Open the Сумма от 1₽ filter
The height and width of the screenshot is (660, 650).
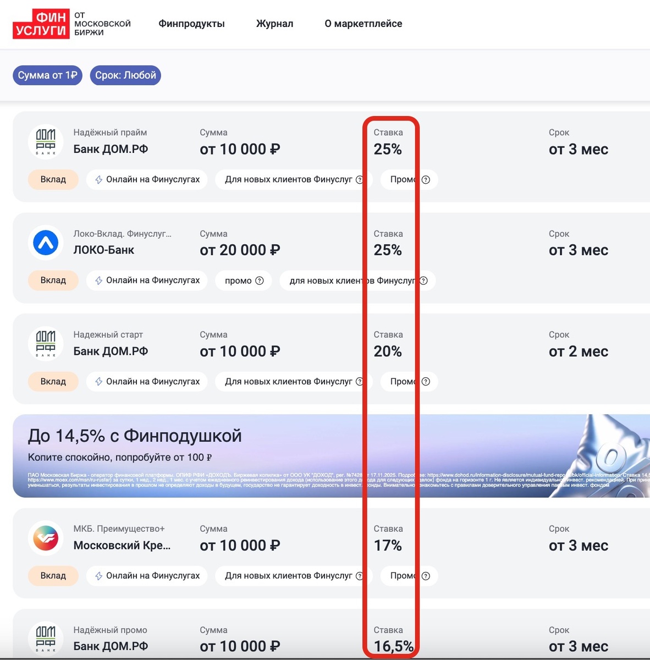pos(47,75)
